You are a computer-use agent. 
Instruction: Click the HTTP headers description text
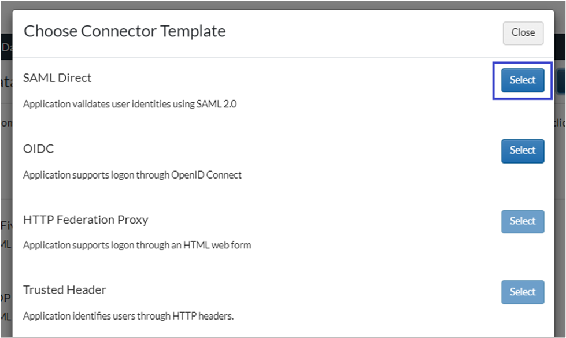click(x=128, y=317)
